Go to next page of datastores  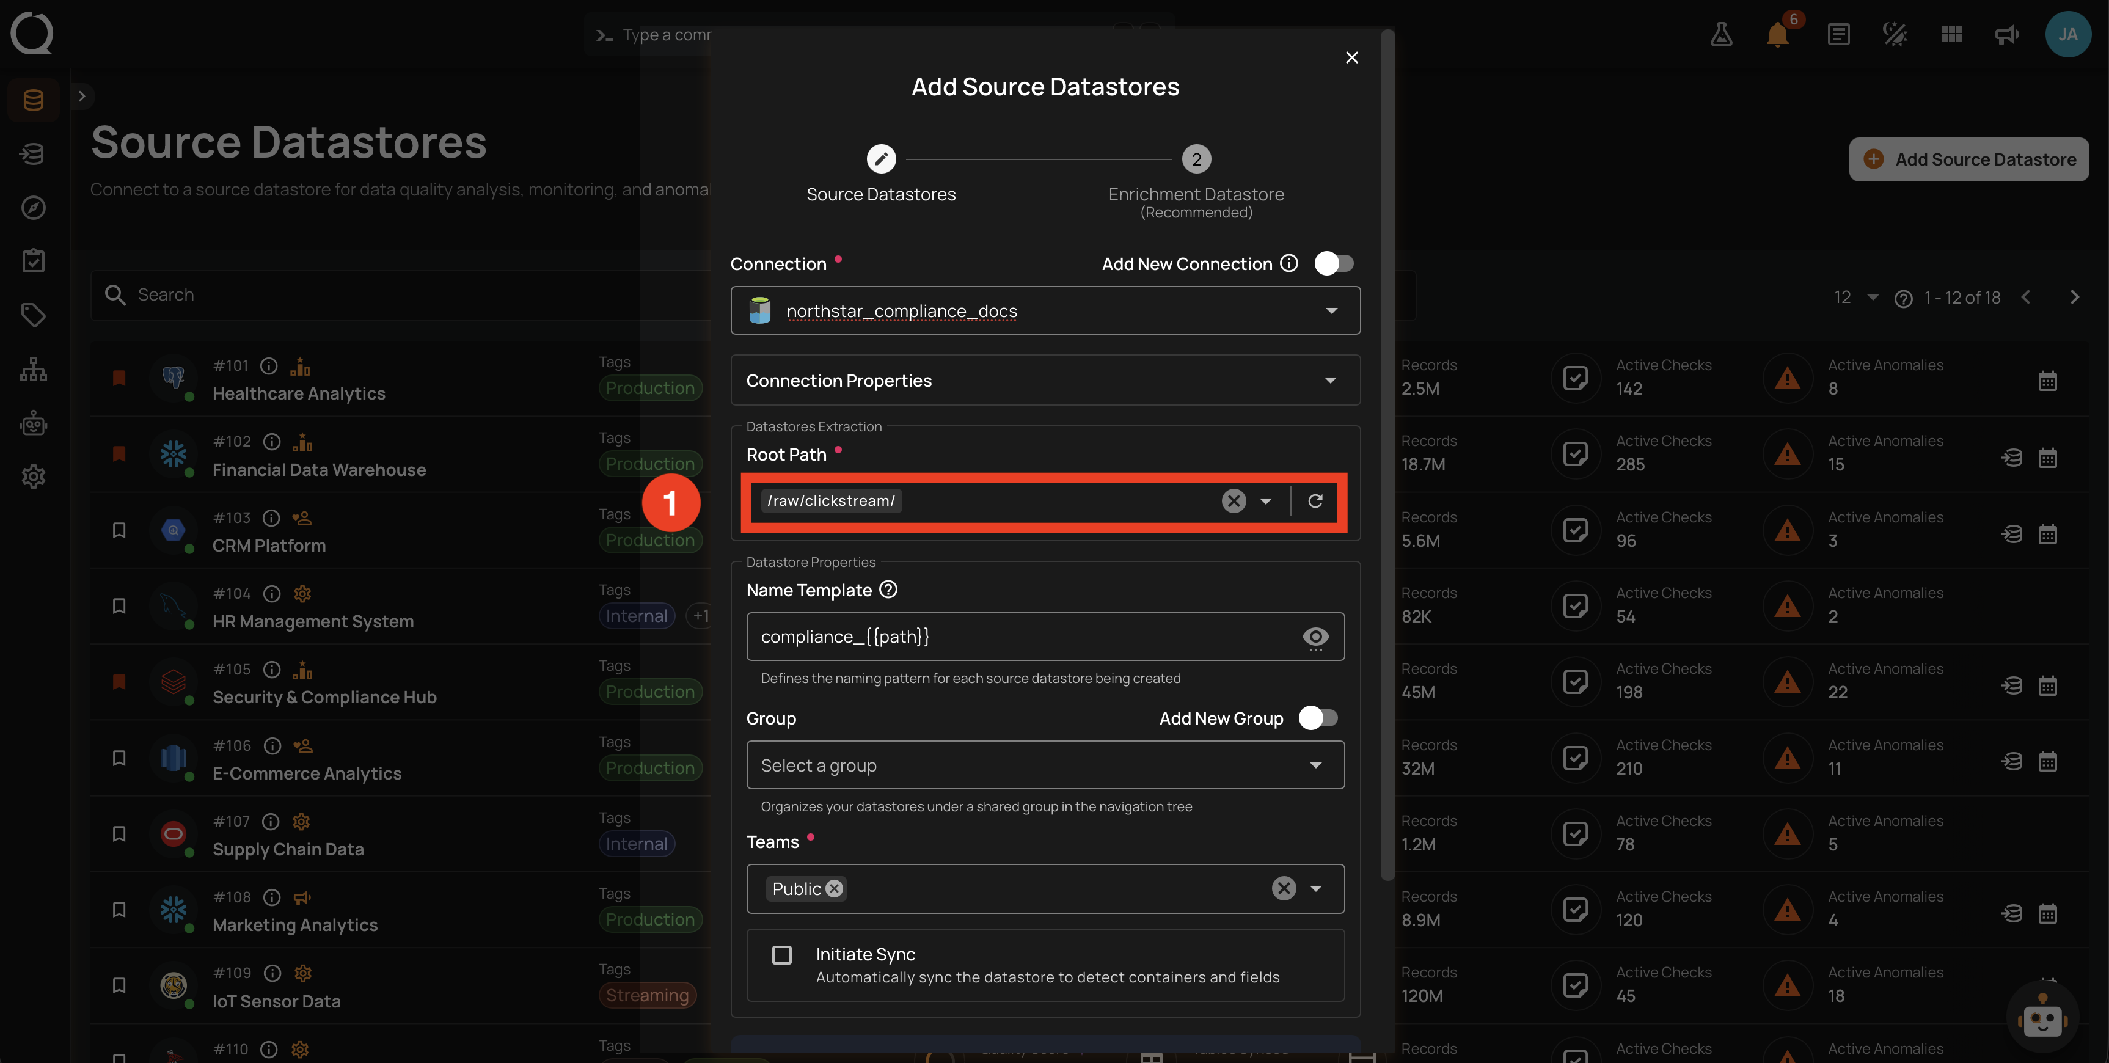coord(2074,298)
